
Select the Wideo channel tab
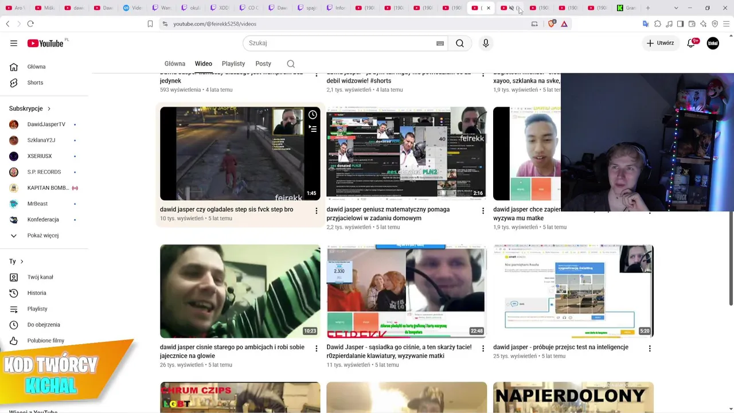pos(203,64)
